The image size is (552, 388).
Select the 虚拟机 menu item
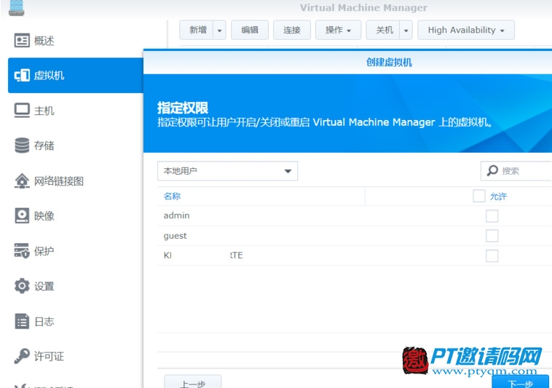(x=75, y=75)
